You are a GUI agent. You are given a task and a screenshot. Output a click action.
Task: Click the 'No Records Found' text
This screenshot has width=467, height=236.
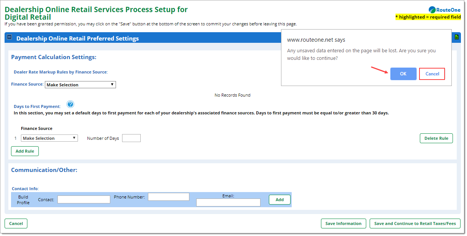(232, 95)
